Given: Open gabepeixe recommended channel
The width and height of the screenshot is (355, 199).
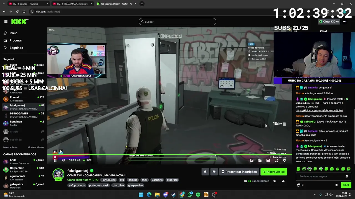Looking at the screenshot, I should click(24, 186).
